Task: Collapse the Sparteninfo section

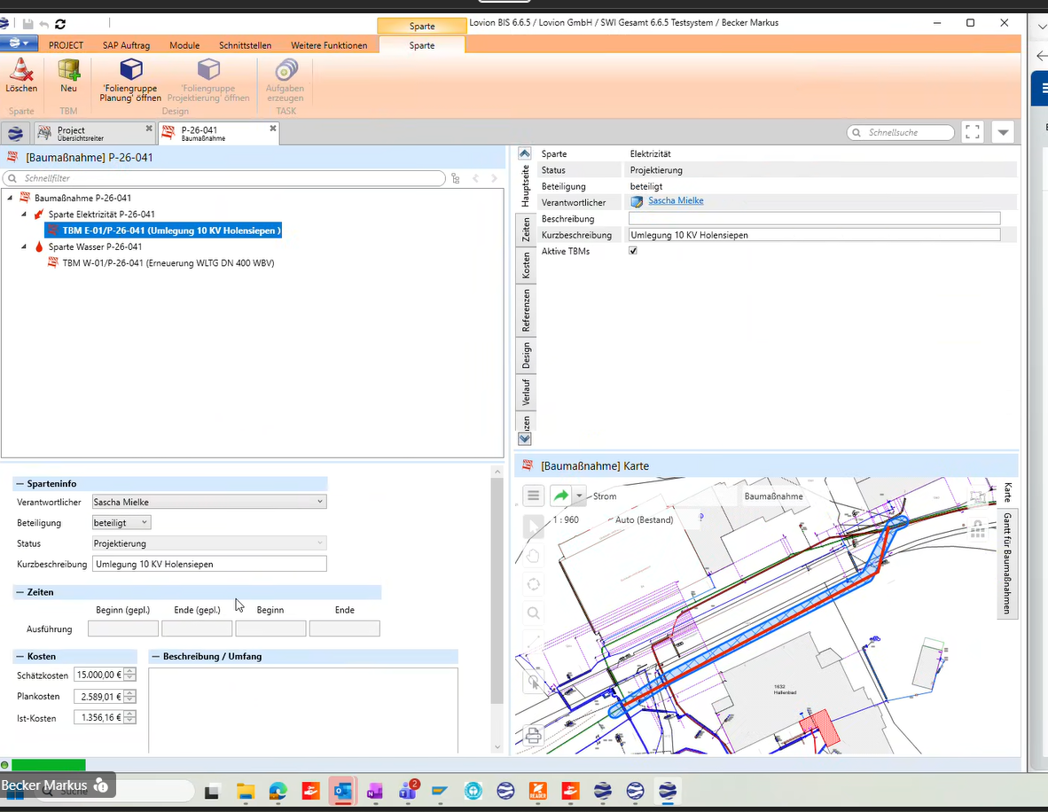Action: click(x=20, y=484)
